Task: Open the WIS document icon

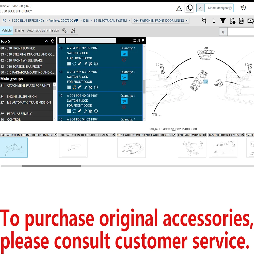Action: click(x=241, y=21)
